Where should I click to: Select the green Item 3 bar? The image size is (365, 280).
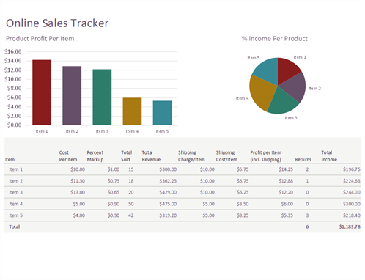point(102,97)
